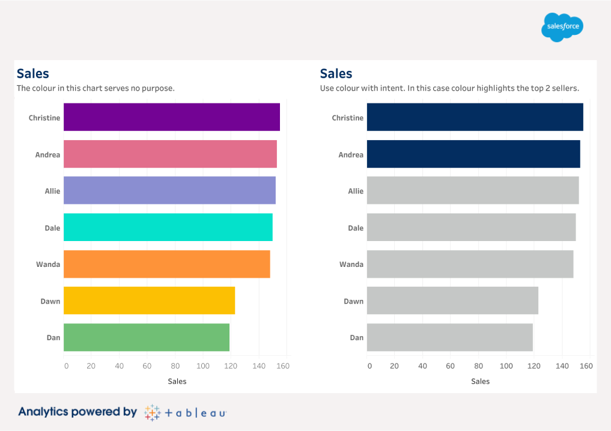This screenshot has width=611, height=431.
Task: Click the Analytics powered by text
Action: coord(78,412)
